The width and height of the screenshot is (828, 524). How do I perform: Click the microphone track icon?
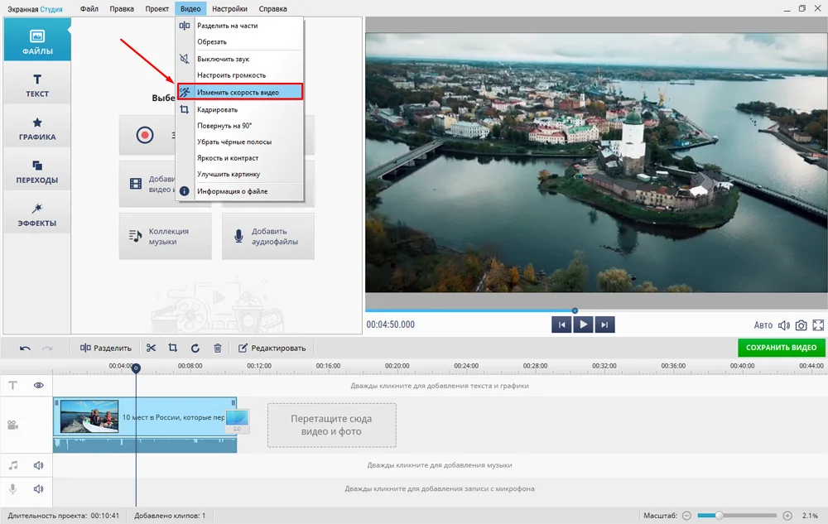[12, 489]
